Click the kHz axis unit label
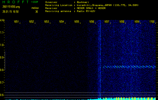This screenshot has width=158, height=100. (2, 20)
